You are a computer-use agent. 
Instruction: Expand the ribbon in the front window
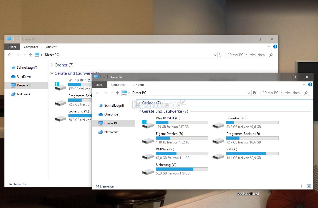point(304,84)
